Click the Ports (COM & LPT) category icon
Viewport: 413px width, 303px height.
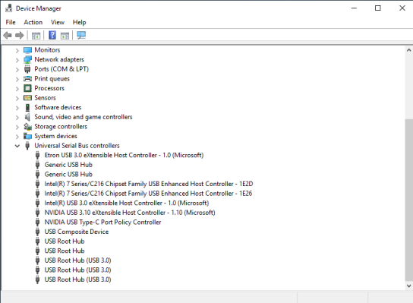[x=27, y=69]
